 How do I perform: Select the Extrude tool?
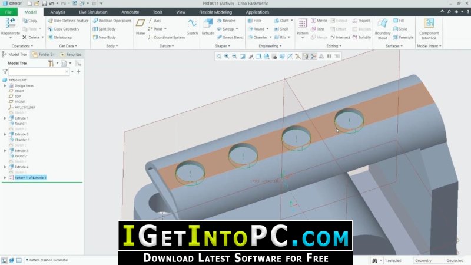pyautogui.click(x=208, y=26)
